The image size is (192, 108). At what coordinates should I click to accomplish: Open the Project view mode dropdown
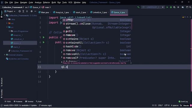click(10, 11)
